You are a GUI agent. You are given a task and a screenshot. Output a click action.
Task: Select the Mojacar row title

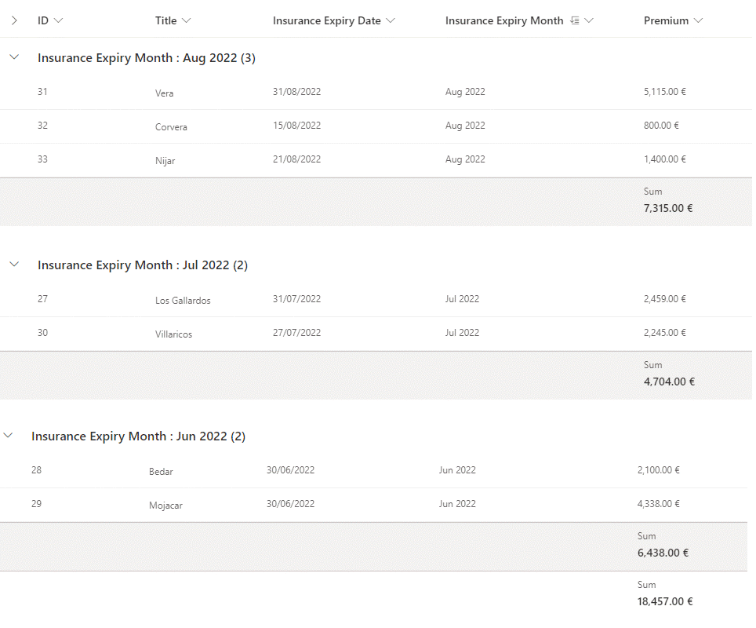tap(165, 506)
